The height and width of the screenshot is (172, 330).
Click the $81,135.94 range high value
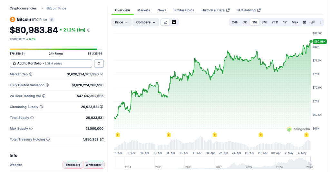95,53
